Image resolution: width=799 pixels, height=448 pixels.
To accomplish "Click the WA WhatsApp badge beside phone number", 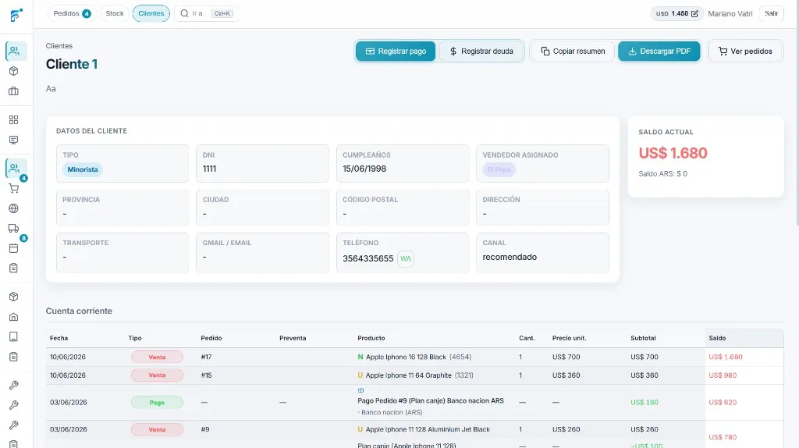I will [406, 258].
